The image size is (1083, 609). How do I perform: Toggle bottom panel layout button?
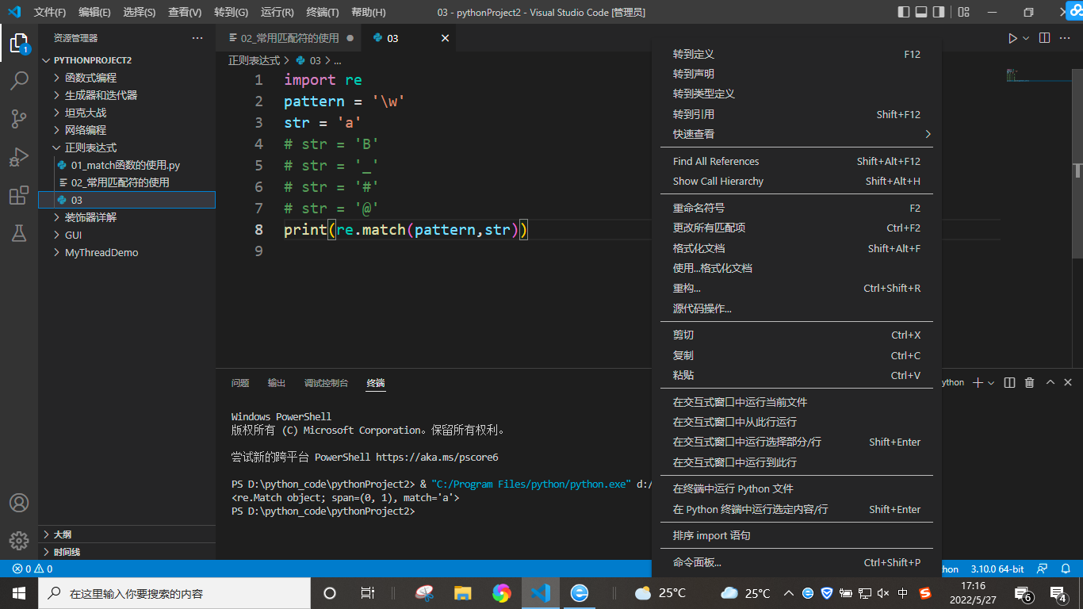[921, 12]
